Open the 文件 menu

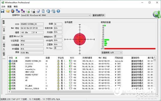tap(3, 7)
